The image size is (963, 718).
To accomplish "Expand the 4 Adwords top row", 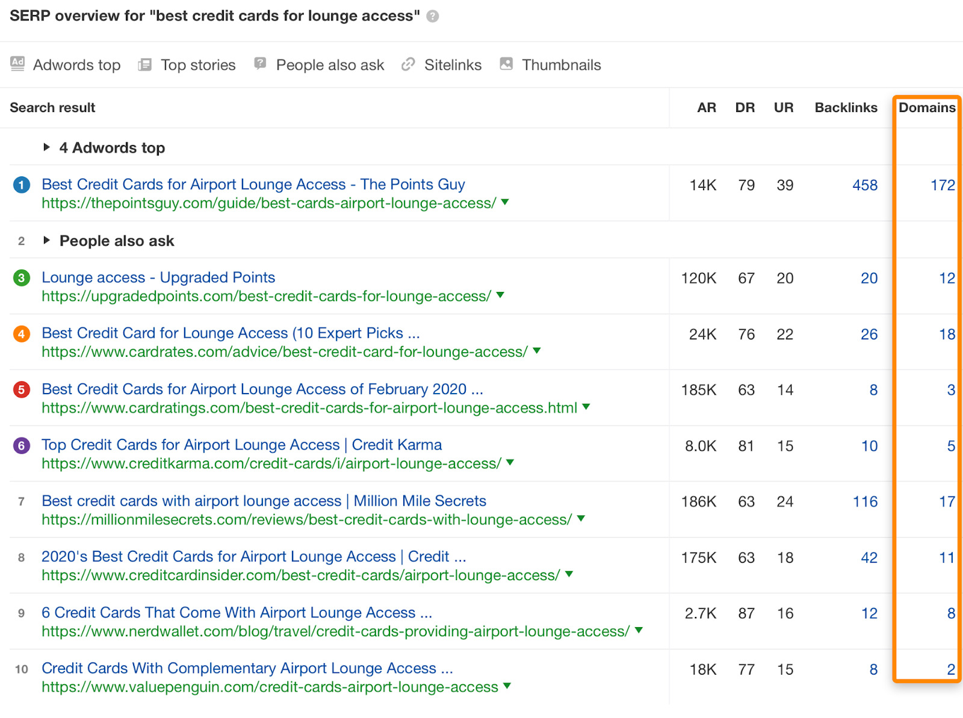I will point(46,147).
